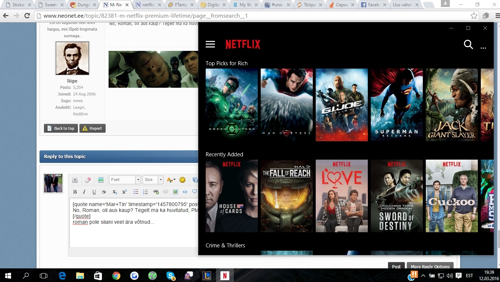Switch to the Facebook browser tab

374,5
